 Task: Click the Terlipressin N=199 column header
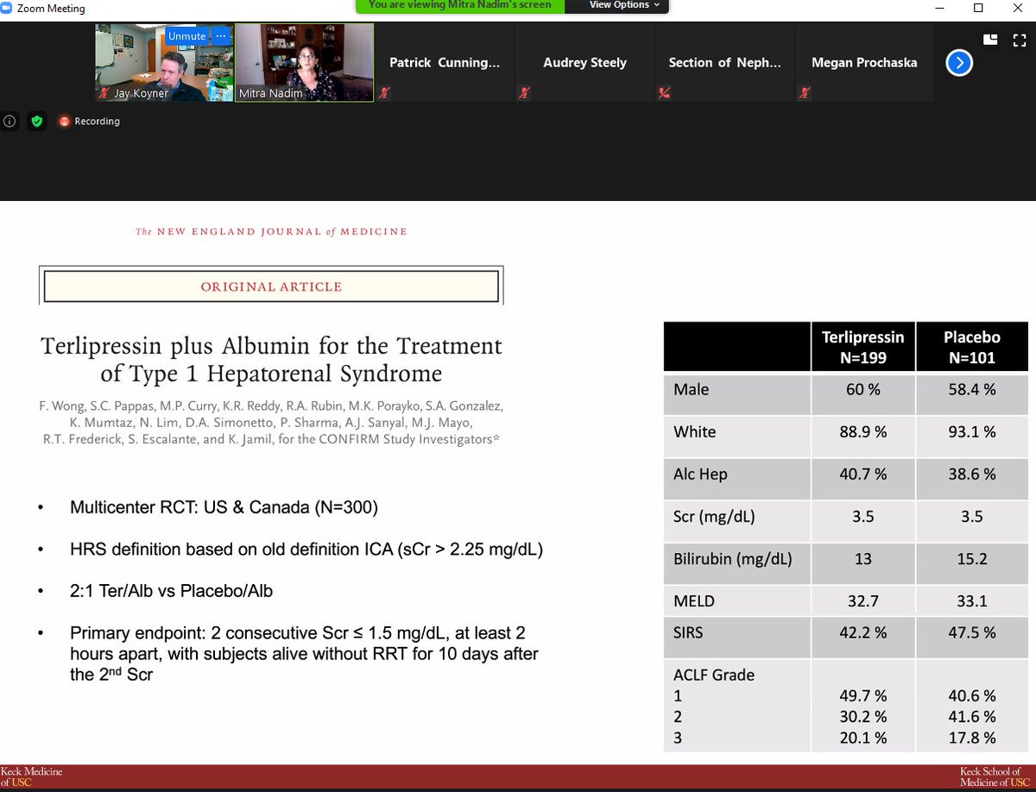[863, 347]
